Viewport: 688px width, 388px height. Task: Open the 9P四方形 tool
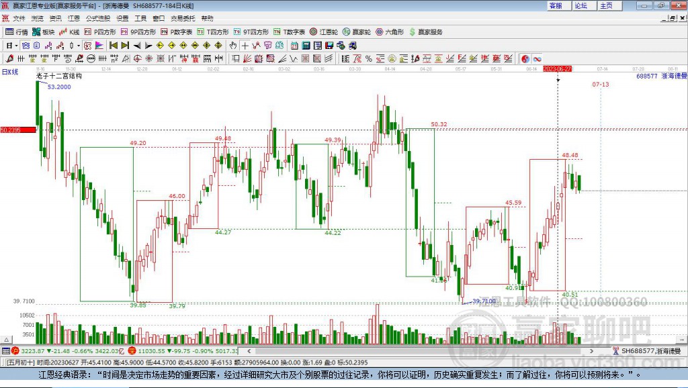click(138, 32)
